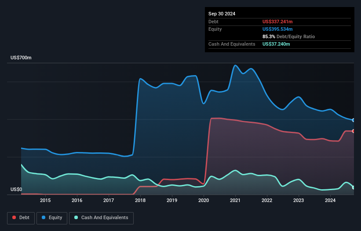Click the 2015 x-axis label
361x231 pixels.
click(45, 200)
